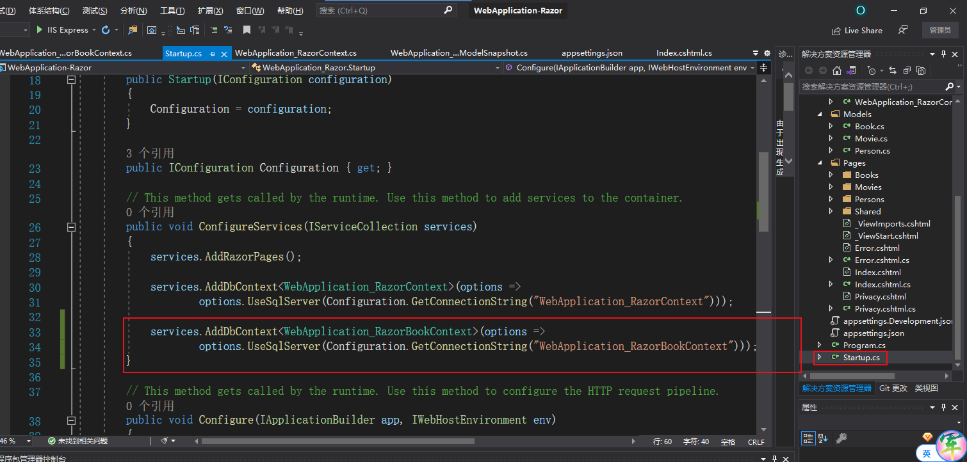The width and height of the screenshot is (967, 462).
Task: Click the Show All Files icon
Action: [x=921, y=70]
